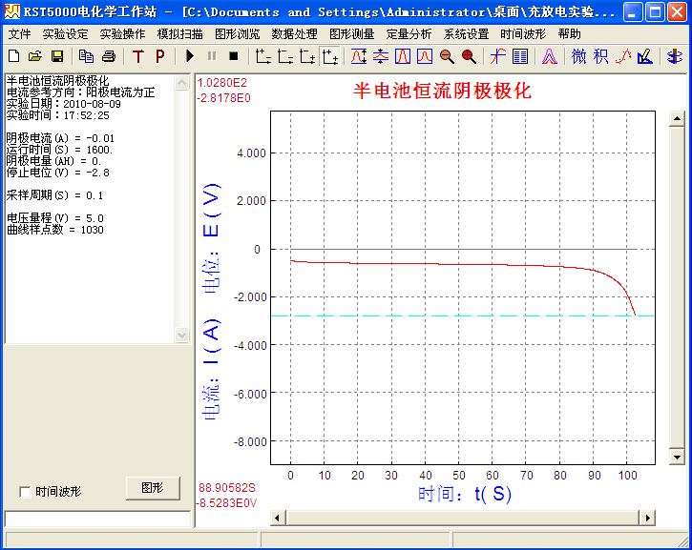Open the 数据处理 menu
The image size is (692, 550).
pyautogui.click(x=294, y=33)
